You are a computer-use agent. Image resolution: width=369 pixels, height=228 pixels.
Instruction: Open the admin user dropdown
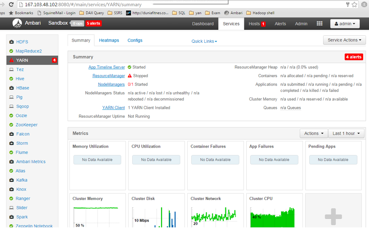tap(345, 24)
